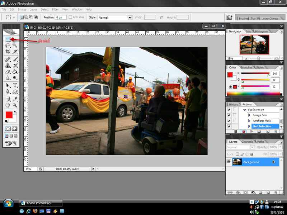Create a new layer in Layers panel
Screen dimensions: 287x215
(x=268, y=192)
